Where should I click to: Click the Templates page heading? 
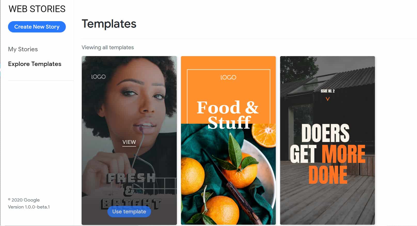coord(109,24)
